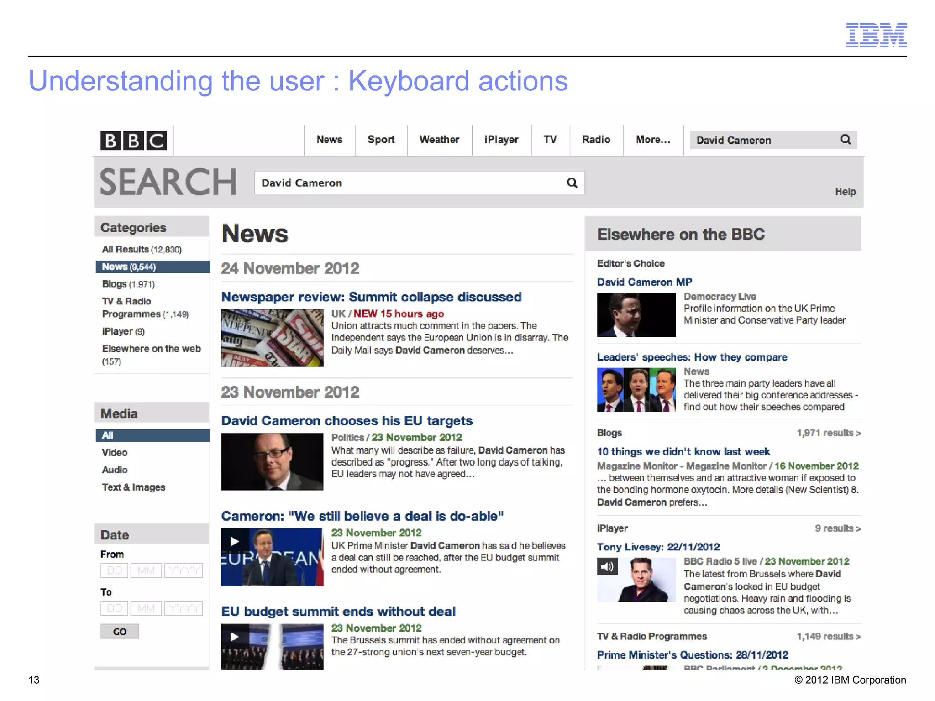
Task: Click the To date YYYY field
Action: 184,608
